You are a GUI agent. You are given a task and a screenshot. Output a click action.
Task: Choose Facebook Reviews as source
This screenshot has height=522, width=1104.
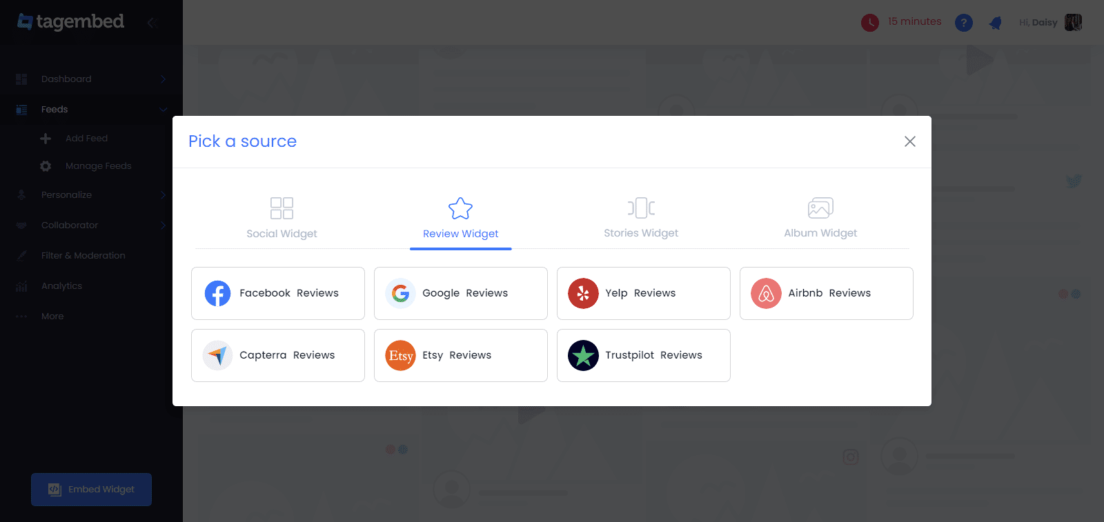tap(278, 293)
